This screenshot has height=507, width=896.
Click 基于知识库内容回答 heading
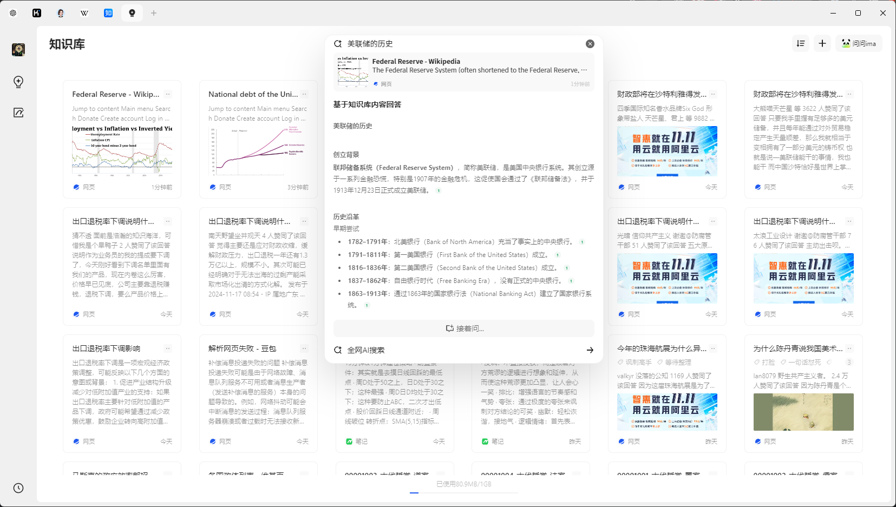pyautogui.click(x=367, y=104)
